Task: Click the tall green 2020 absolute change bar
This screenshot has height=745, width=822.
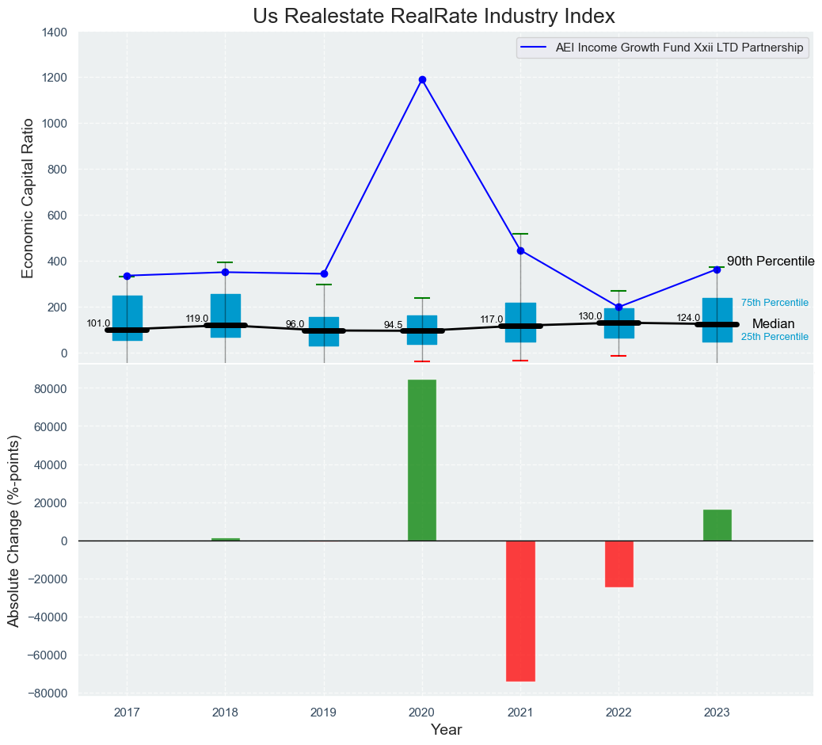Action: (422, 460)
